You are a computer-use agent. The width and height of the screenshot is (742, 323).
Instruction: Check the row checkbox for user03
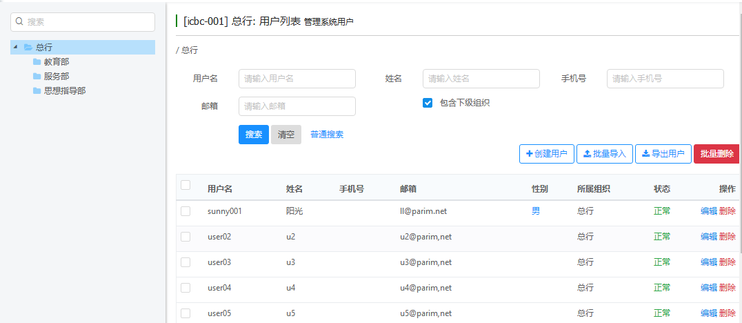point(186,262)
